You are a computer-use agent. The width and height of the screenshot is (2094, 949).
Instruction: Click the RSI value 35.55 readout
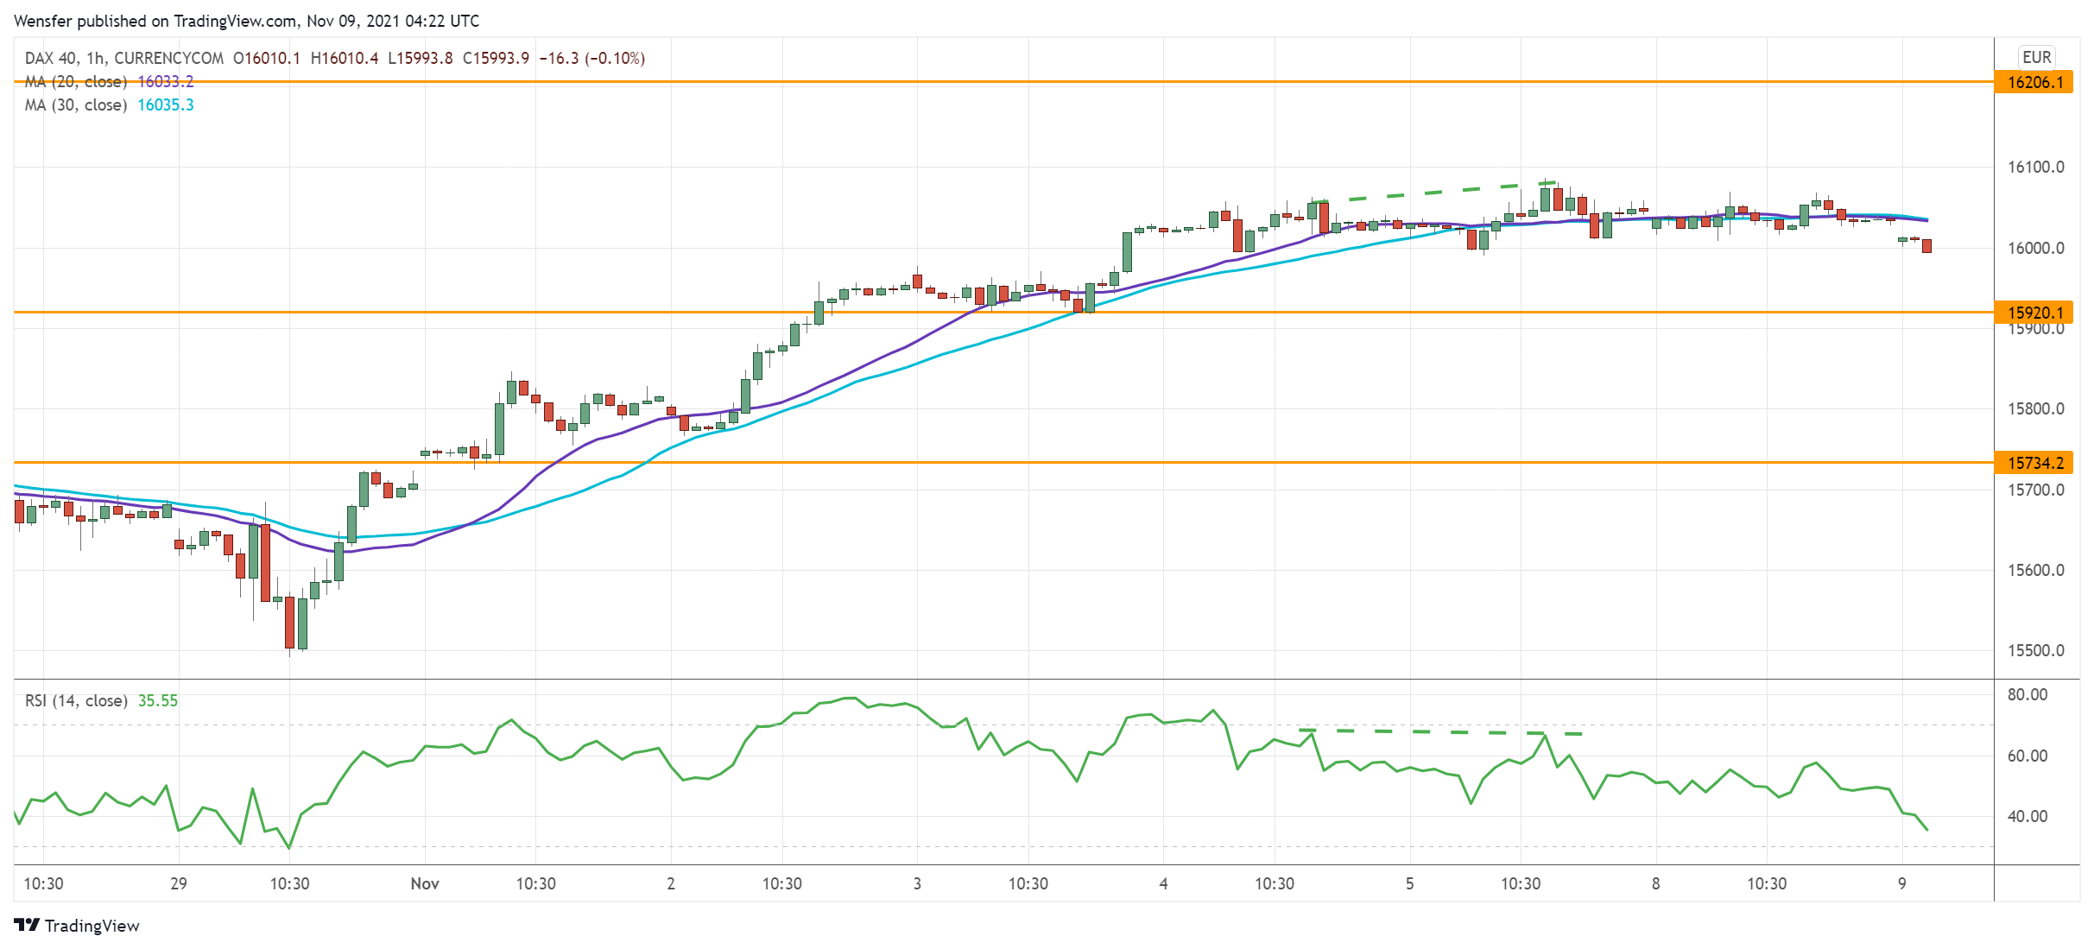(158, 701)
